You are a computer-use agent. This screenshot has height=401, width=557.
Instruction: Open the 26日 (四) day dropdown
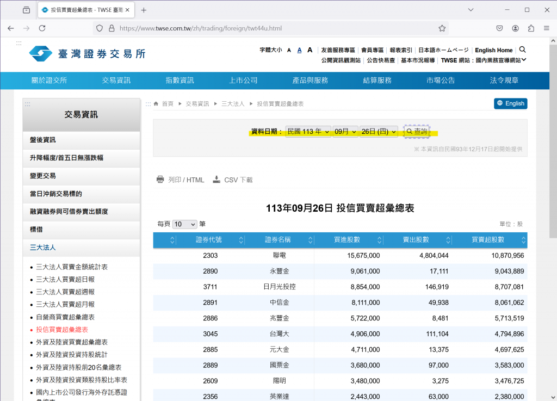tap(379, 132)
